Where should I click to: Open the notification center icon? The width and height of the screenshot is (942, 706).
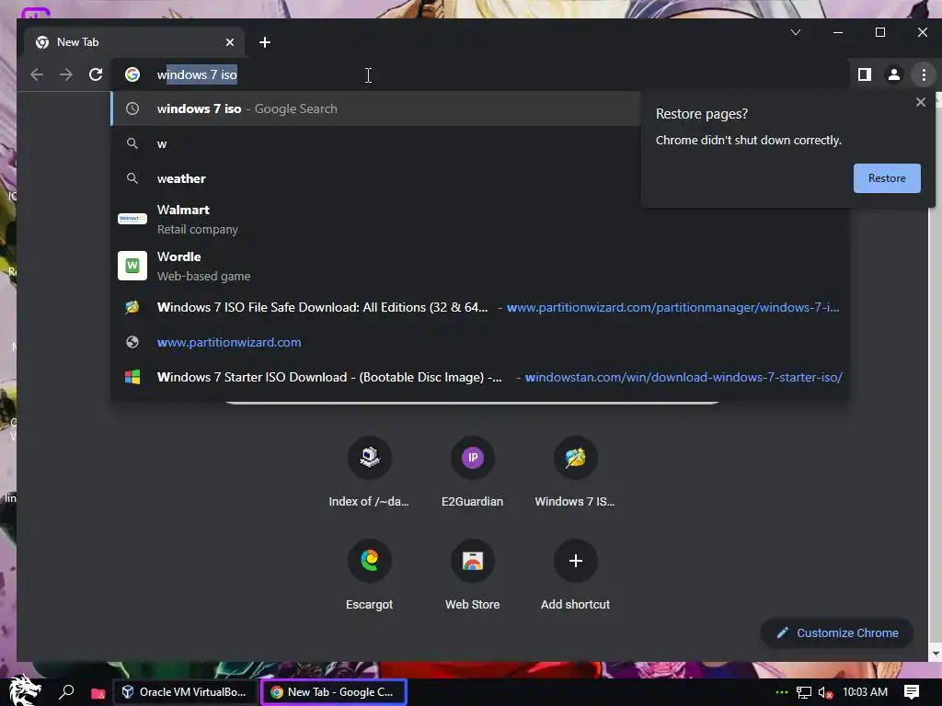(912, 692)
